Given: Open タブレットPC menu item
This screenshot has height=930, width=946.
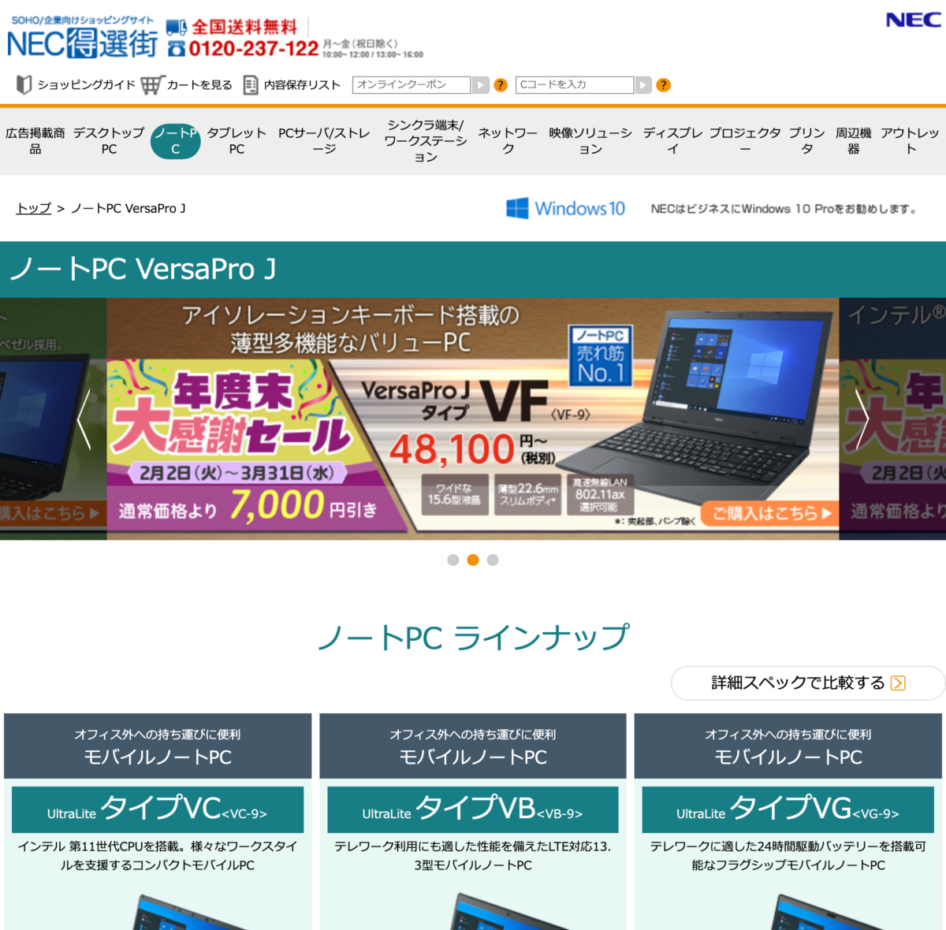Looking at the screenshot, I should point(236,141).
